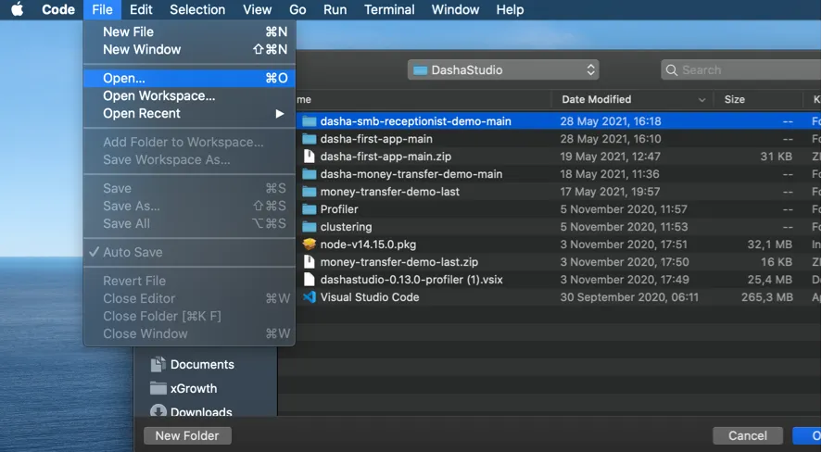822x452 pixels.
Task: Click the date 30 September 2020, 06:11
Action: (x=629, y=297)
